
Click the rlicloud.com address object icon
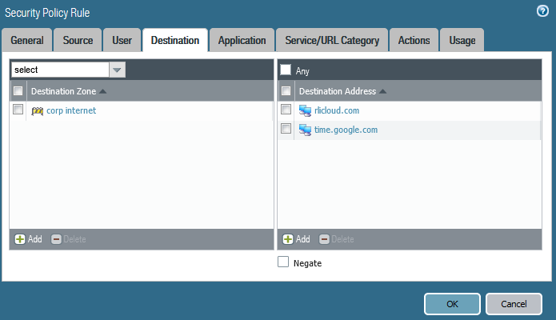coord(305,110)
